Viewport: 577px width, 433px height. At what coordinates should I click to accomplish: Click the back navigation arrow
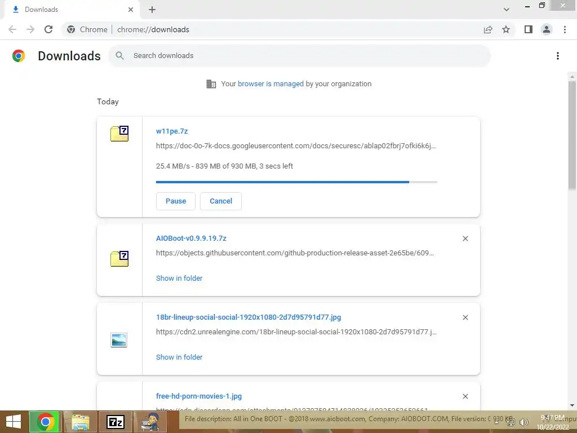coord(12,29)
